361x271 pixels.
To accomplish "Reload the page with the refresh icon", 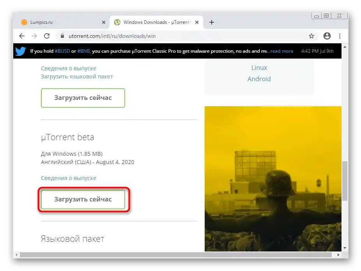I will 47,36.
